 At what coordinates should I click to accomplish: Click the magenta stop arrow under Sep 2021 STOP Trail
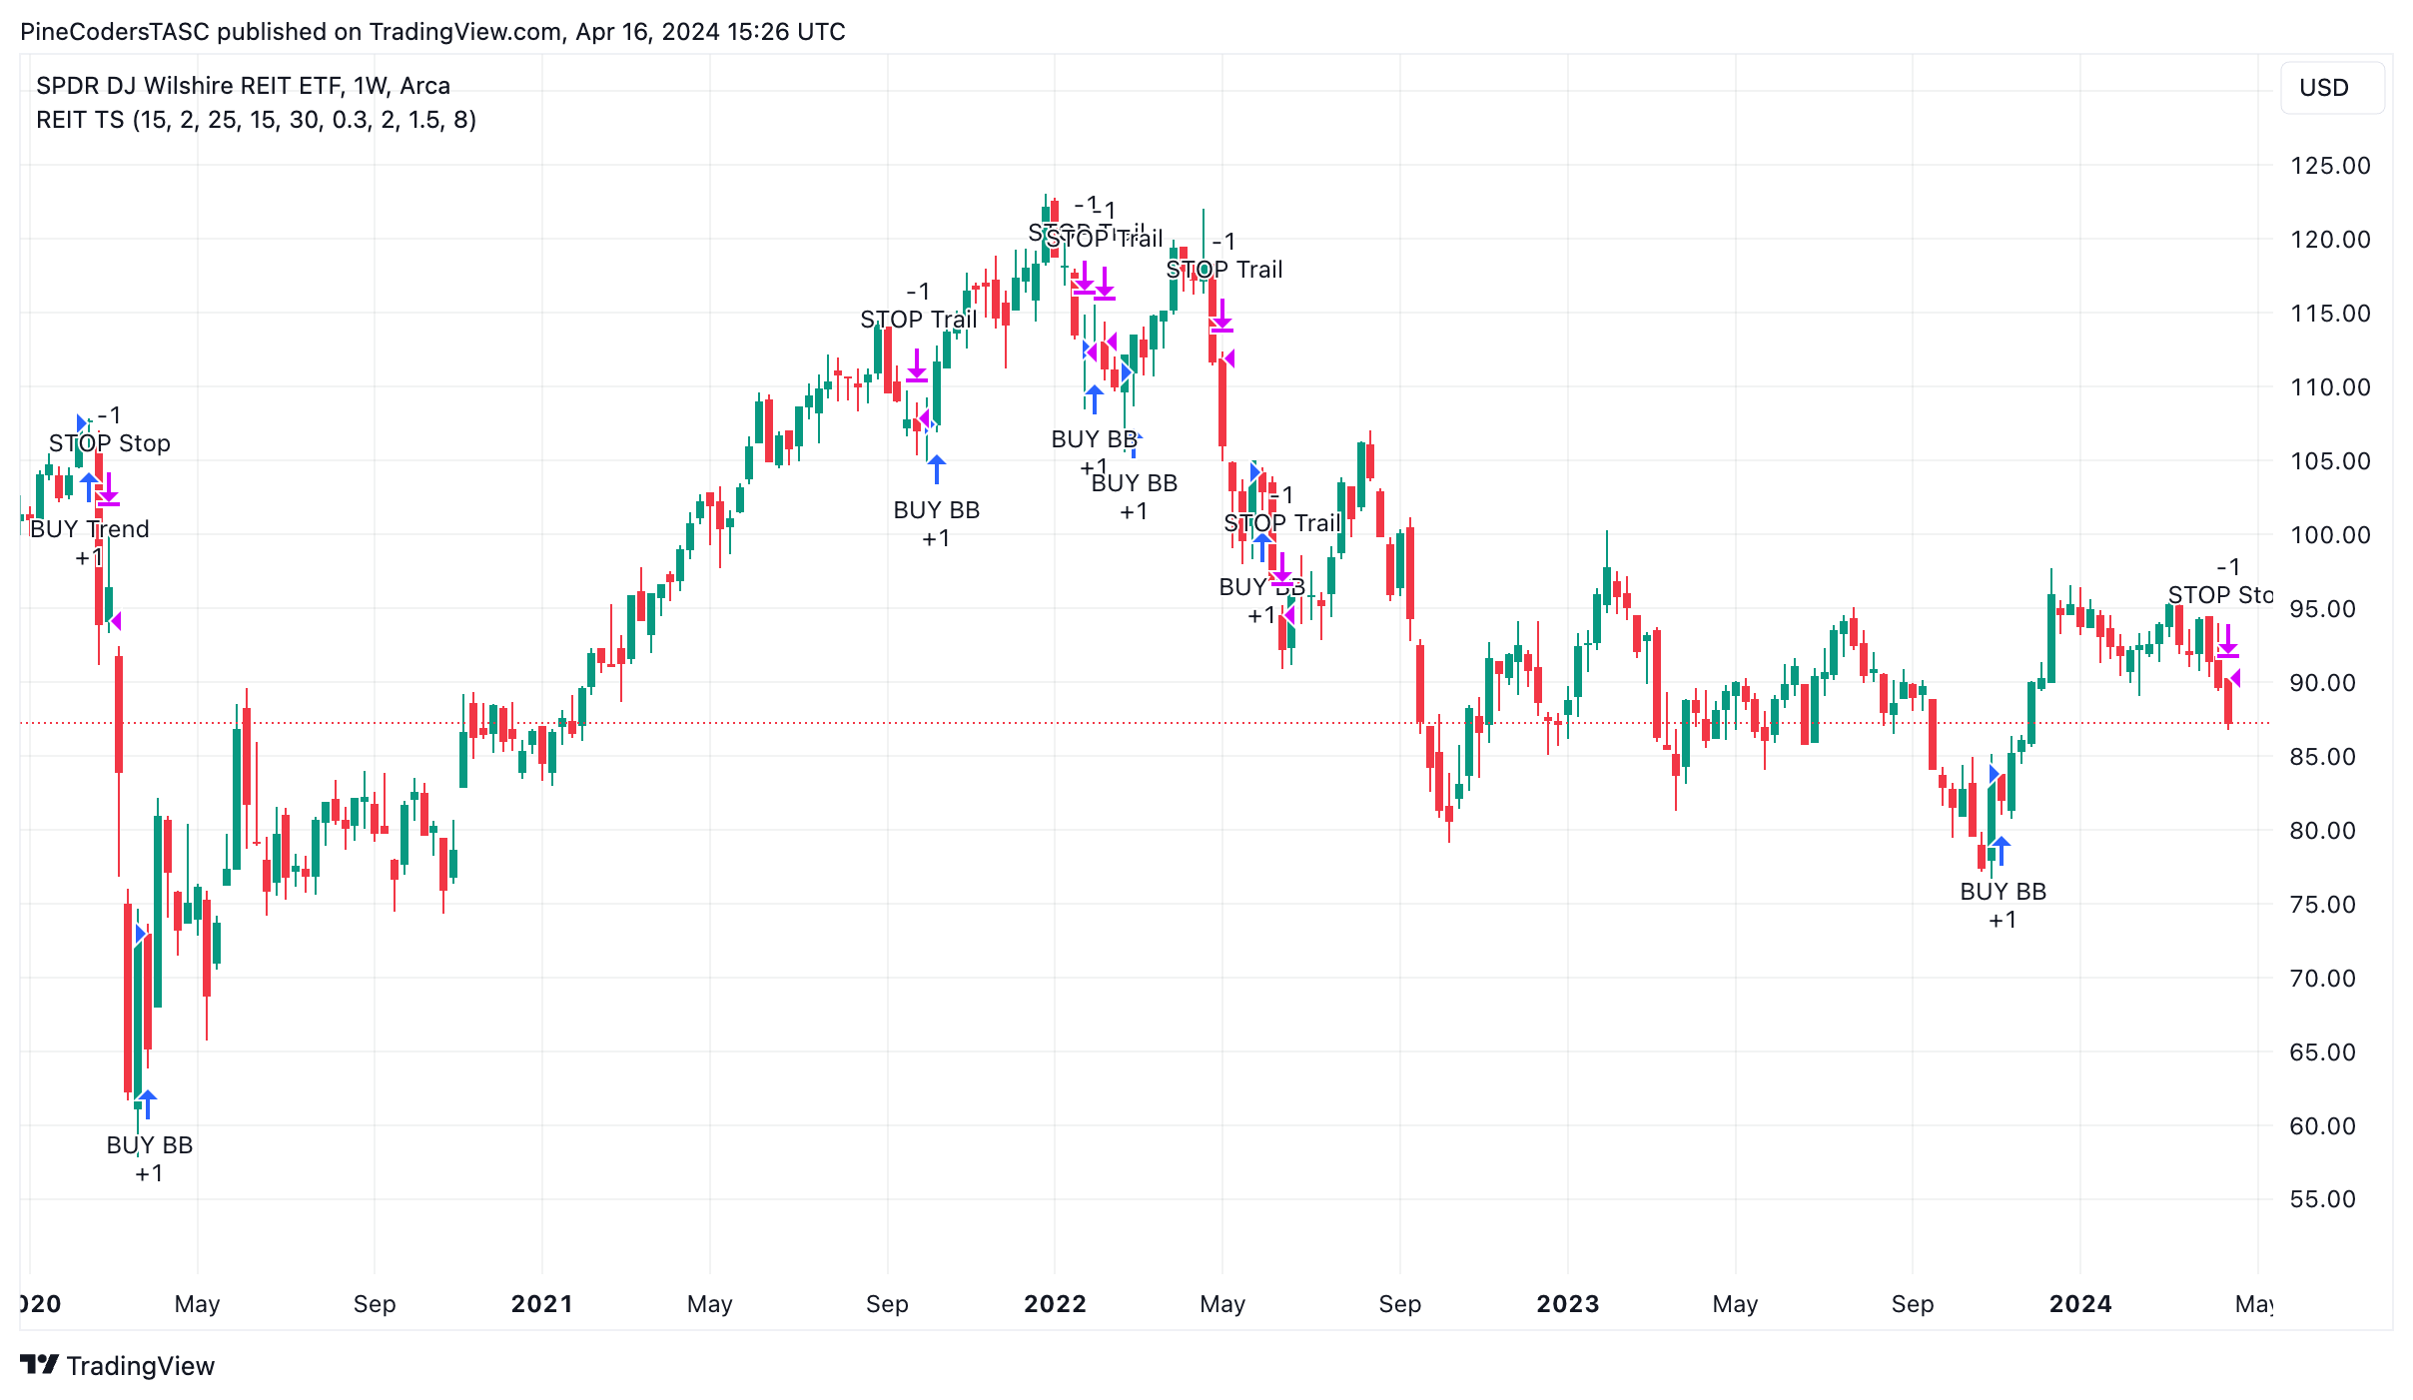click(x=917, y=366)
